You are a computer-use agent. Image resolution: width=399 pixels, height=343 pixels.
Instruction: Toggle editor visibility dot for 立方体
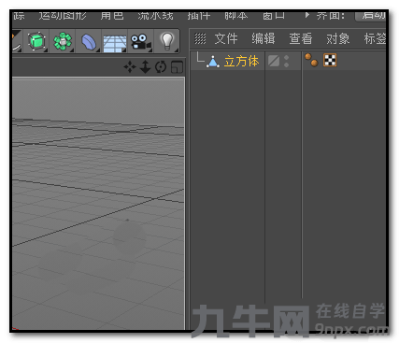point(287,58)
